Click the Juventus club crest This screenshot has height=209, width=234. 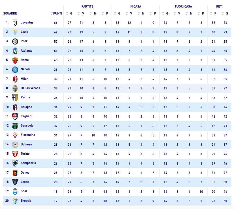click(15, 23)
